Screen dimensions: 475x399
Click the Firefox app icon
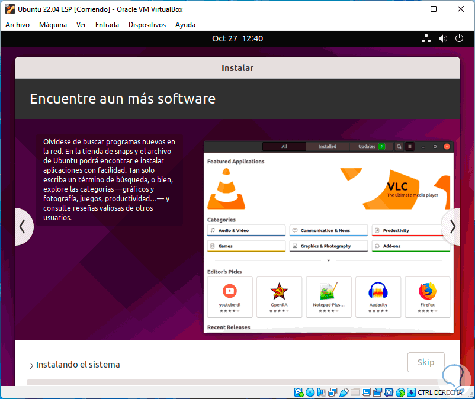click(428, 291)
